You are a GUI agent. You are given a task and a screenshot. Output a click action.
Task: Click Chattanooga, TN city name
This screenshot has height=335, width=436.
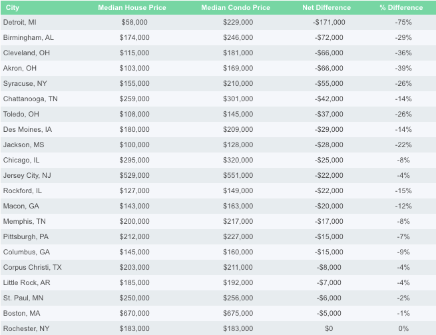(31, 99)
